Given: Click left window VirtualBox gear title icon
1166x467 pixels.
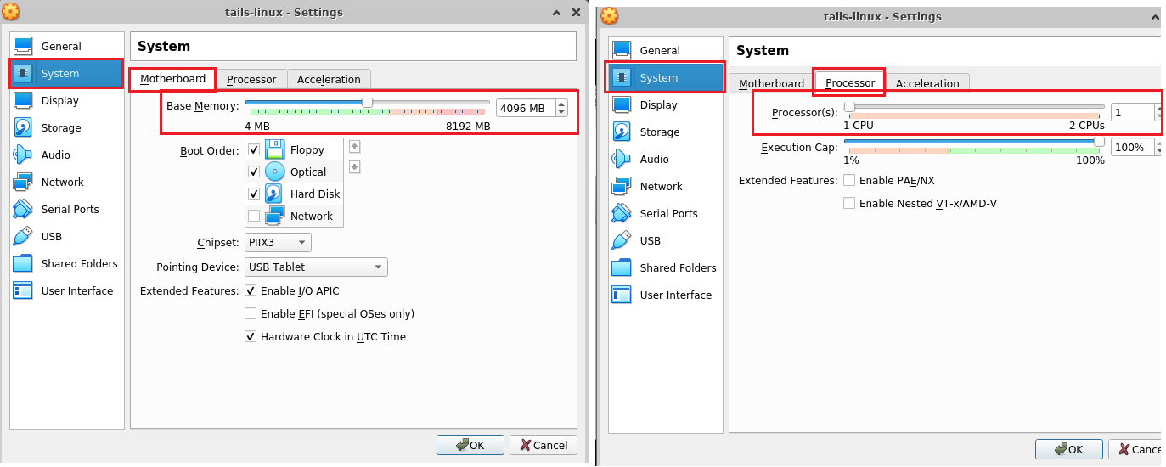Looking at the screenshot, I should coord(12,12).
